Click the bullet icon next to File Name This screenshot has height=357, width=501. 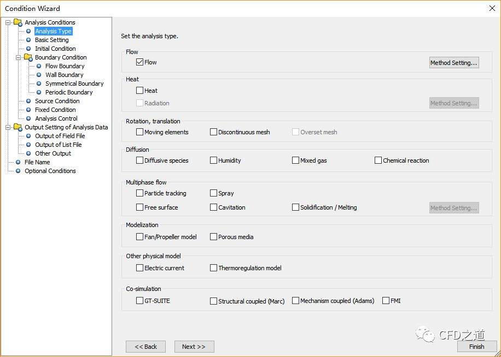18,162
